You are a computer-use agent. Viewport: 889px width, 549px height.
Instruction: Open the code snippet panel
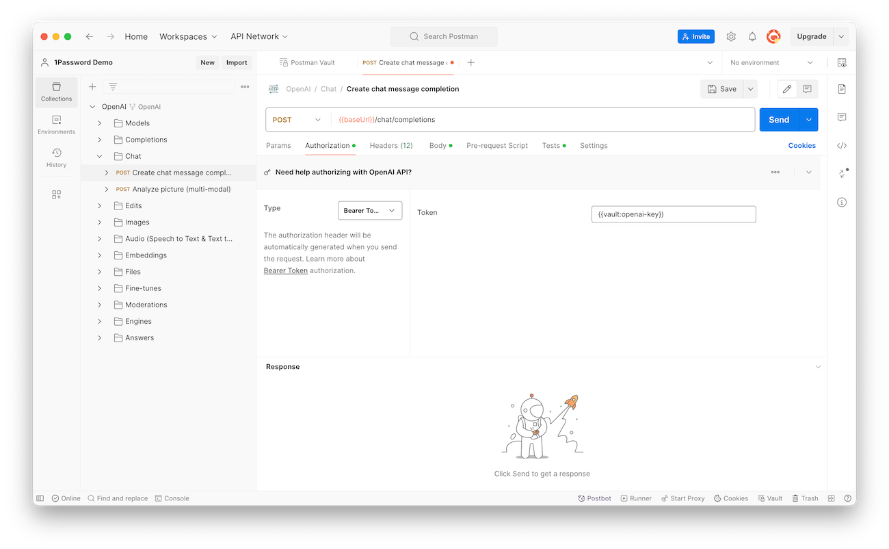(x=842, y=145)
